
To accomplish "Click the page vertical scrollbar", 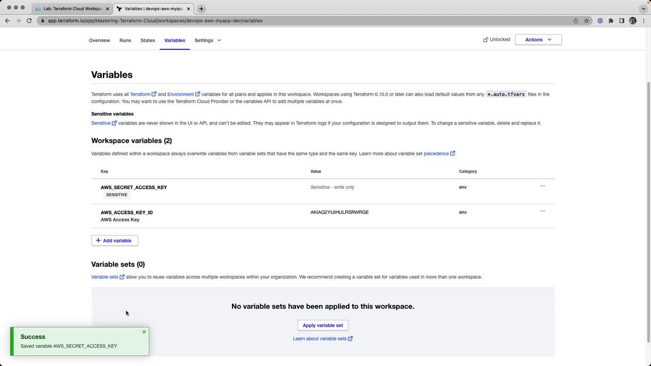I will (x=648, y=203).
